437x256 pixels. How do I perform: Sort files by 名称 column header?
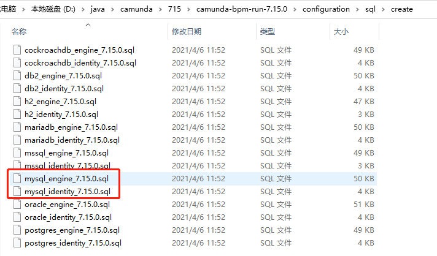pyautogui.click(x=19, y=32)
